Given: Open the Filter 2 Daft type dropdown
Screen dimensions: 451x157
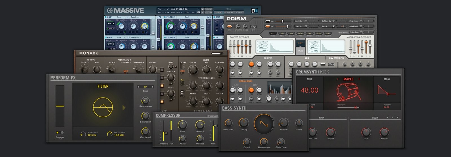Looking at the screenshot, I should click(x=188, y=37).
